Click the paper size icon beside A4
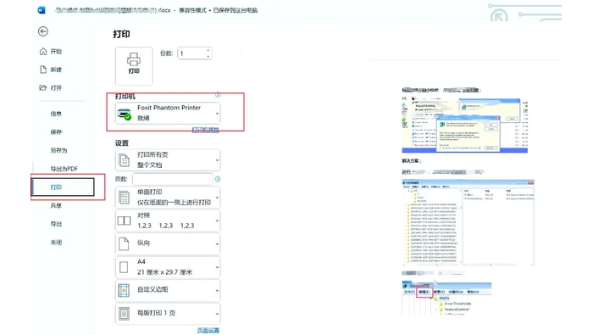The image size is (593, 335). tap(124, 267)
